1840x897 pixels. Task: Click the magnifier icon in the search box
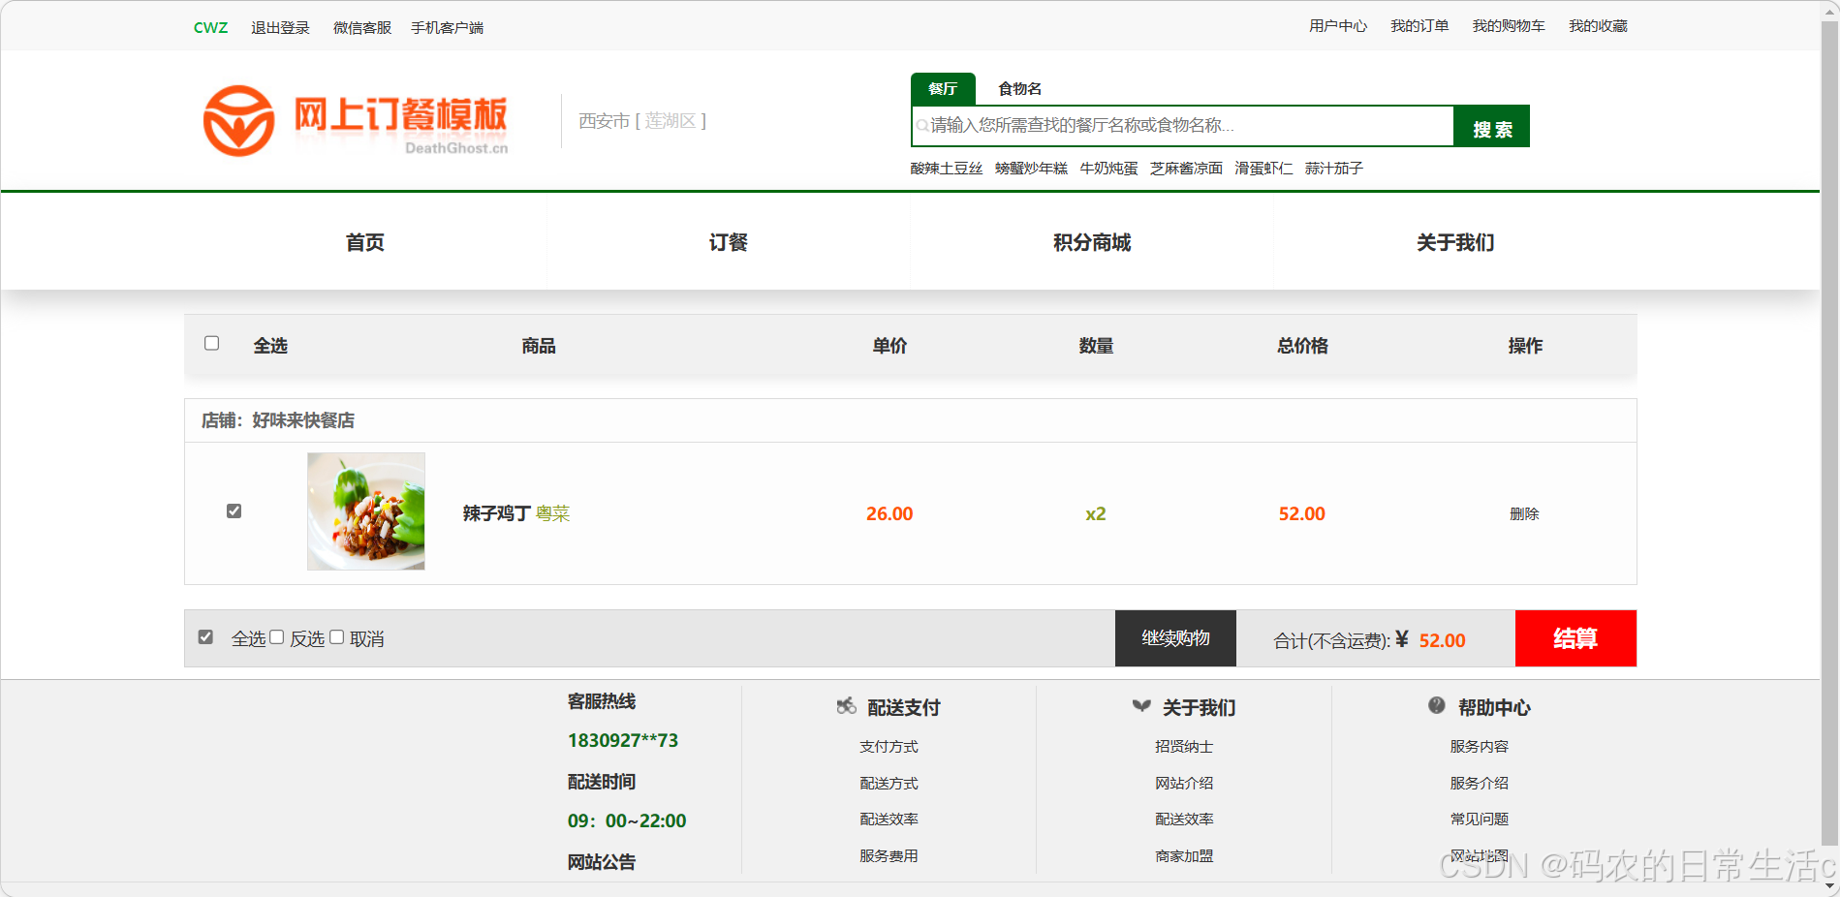(921, 125)
